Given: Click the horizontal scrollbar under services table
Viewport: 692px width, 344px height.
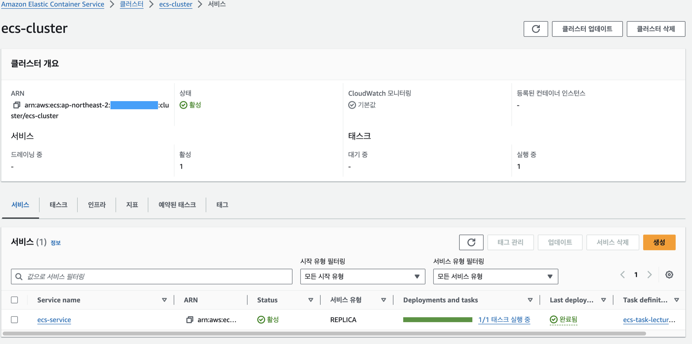Looking at the screenshot, I should click(324, 334).
